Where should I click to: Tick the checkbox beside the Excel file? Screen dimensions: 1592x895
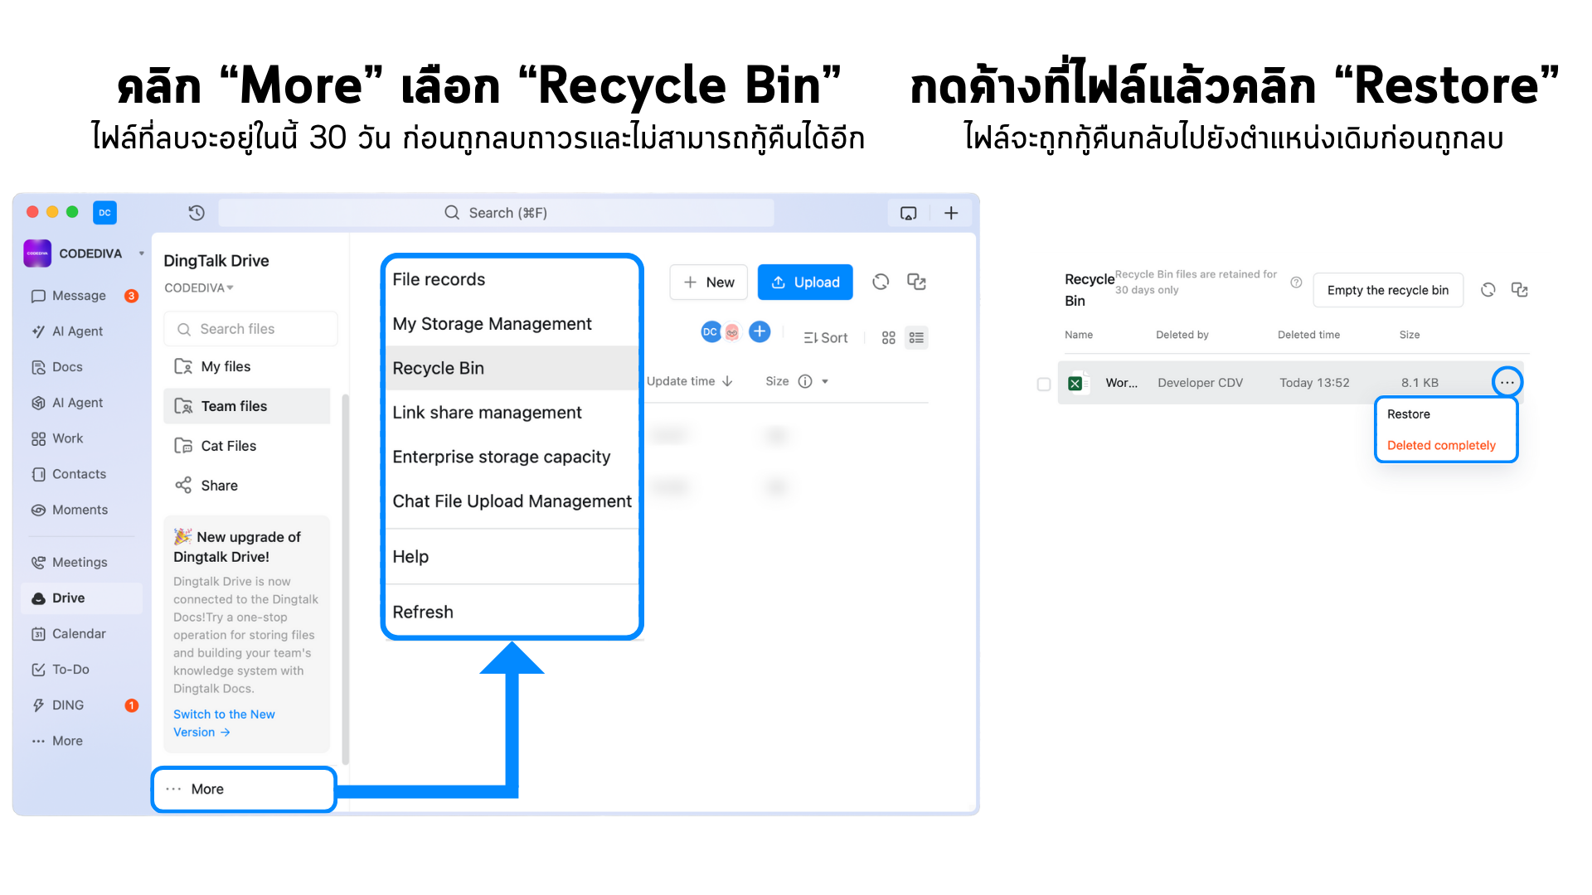(x=1044, y=384)
